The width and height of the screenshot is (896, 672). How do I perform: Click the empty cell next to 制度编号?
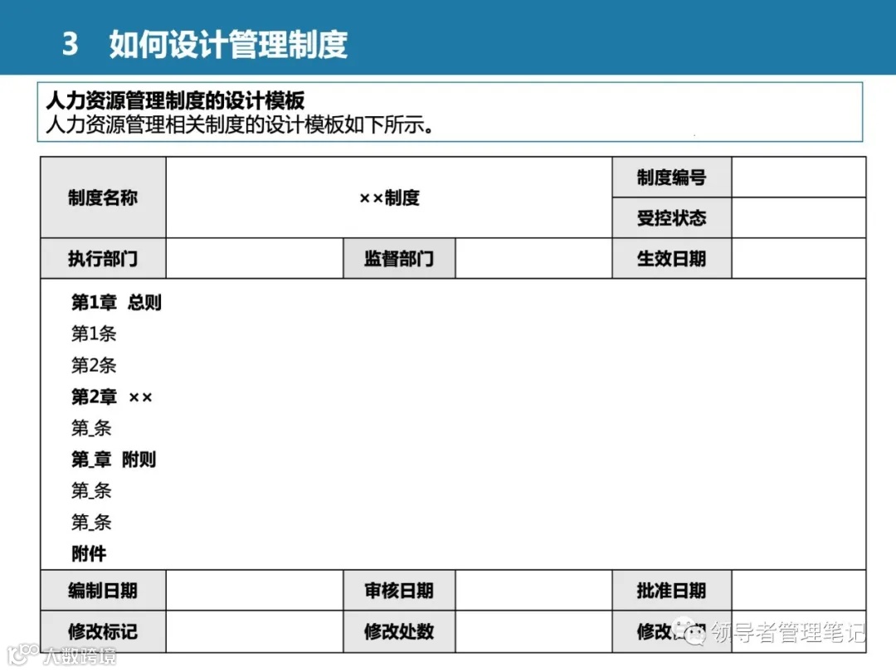point(799,177)
